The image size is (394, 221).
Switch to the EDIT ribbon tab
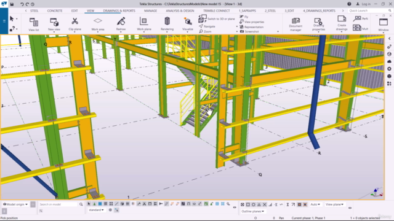74,11
